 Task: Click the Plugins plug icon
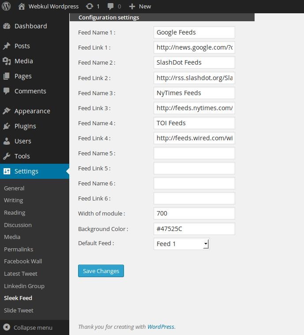7,126
